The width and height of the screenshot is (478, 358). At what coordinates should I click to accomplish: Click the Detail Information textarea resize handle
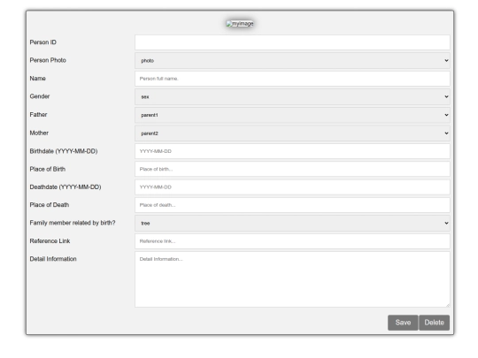point(447,305)
